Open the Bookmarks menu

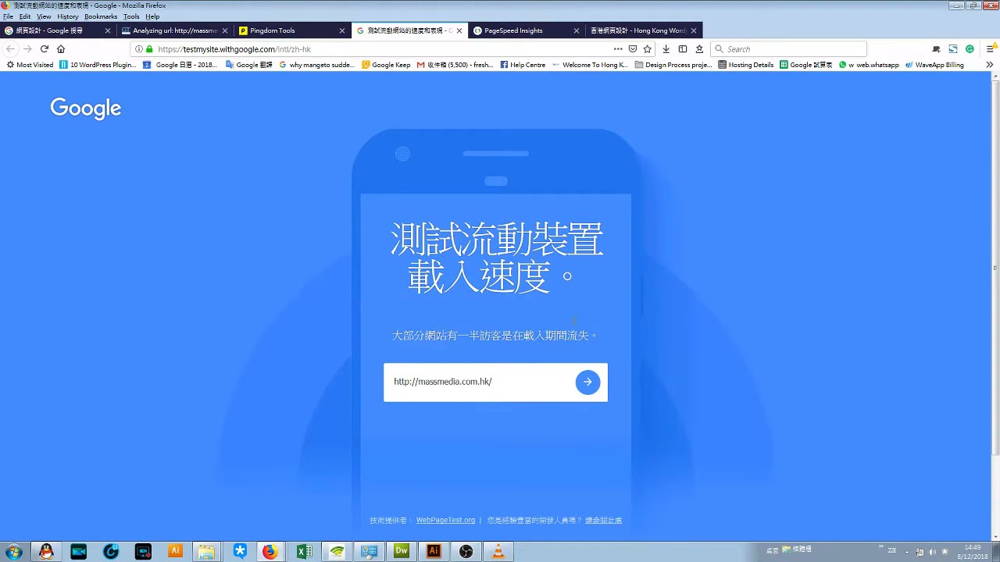click(101, 16)
